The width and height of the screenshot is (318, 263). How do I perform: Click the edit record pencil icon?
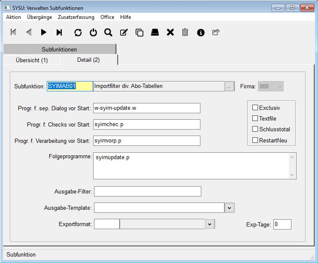[124, 32]
